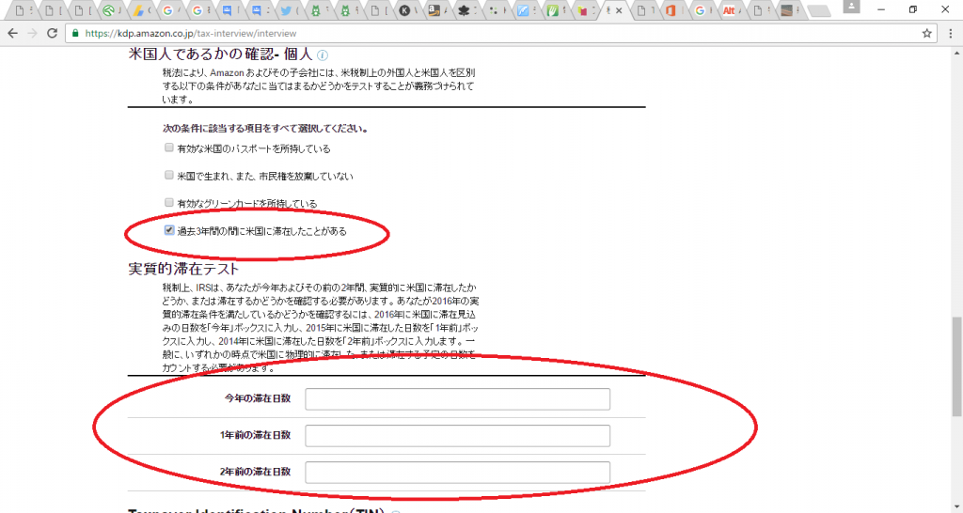963x513 pixels.
Task: Go back using the browser back arrow
Action: [13, 33]
